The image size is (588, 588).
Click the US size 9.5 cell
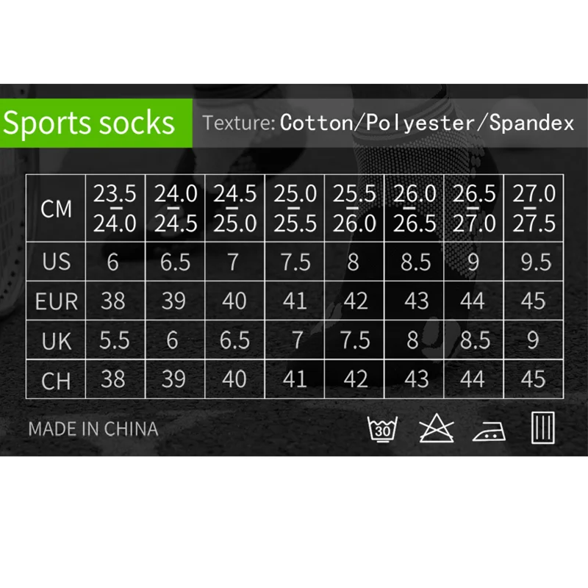[x=535, y=262]
